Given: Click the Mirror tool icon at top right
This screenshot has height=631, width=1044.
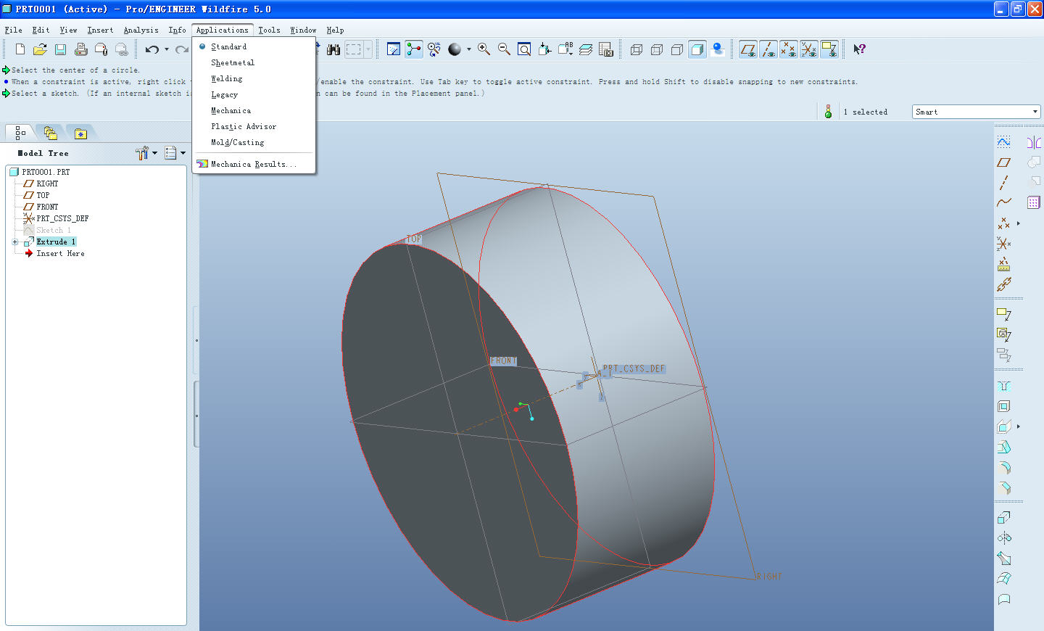Looking at the screenshot, I should [x=1034, y=142].
